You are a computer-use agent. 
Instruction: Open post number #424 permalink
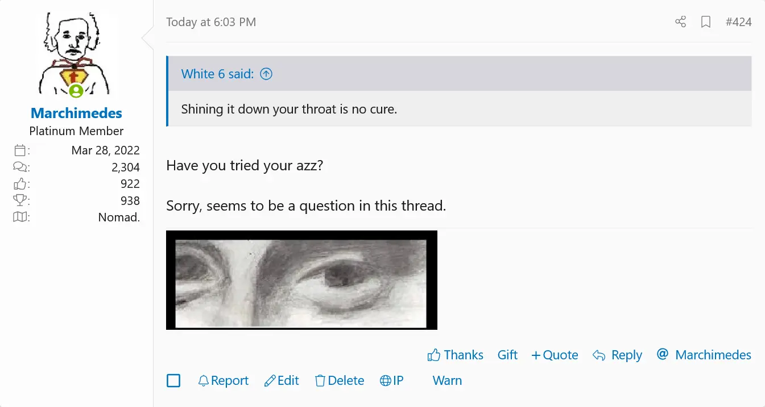pos(738,22)
